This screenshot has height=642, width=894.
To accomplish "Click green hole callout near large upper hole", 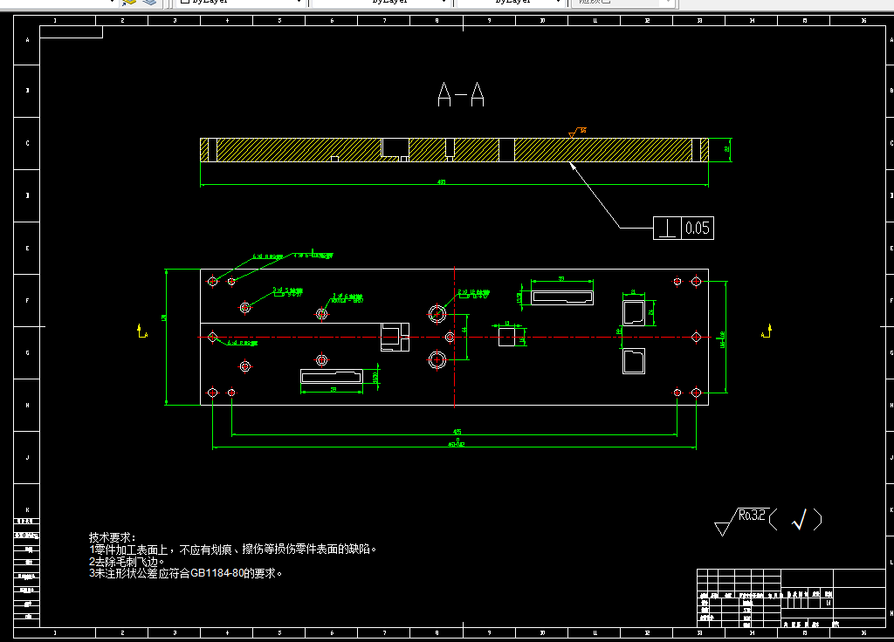I will tap(473, 294).
